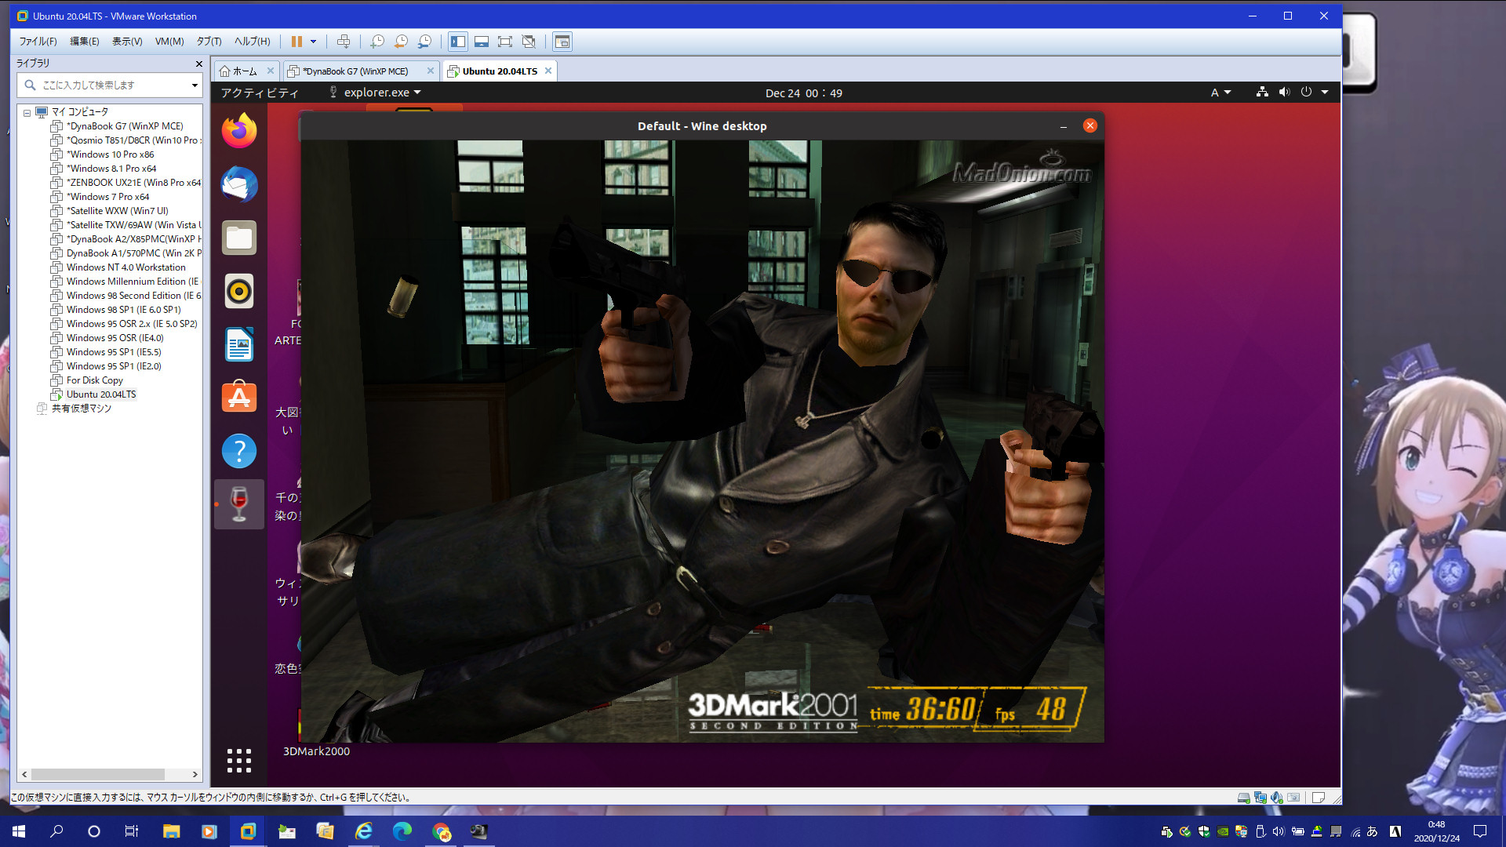Open Chrome from the Windows taskbar
Screen dimensions: 1506x847
click(441, 831)
